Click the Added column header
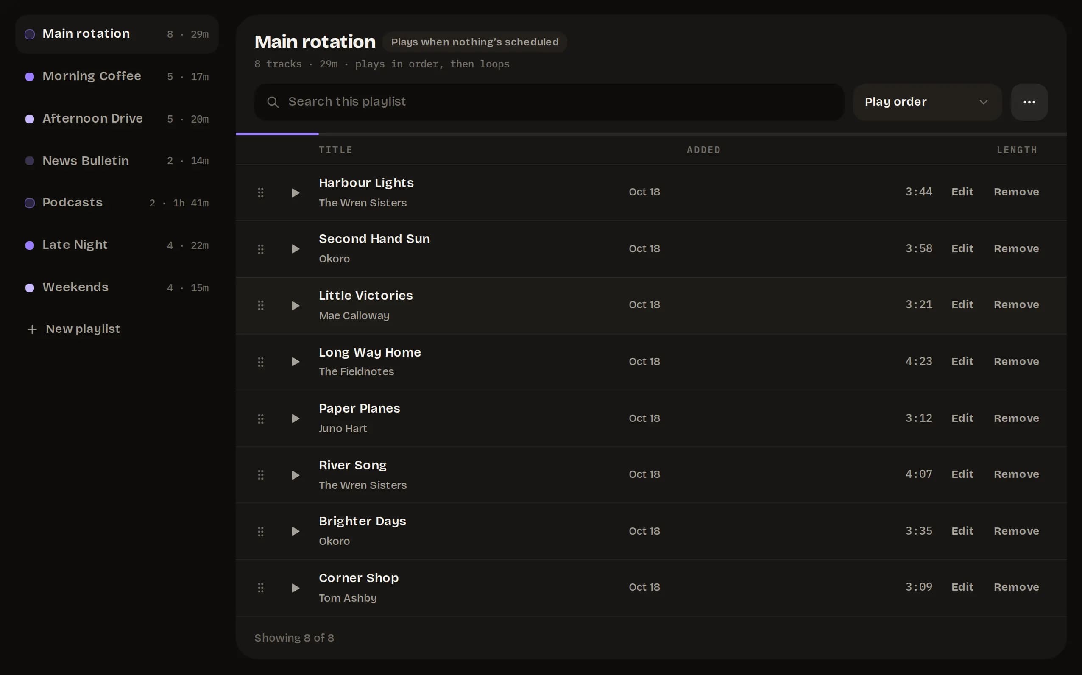The width and height of the screenshot is (1082, 675). click(x=703, y=150)
